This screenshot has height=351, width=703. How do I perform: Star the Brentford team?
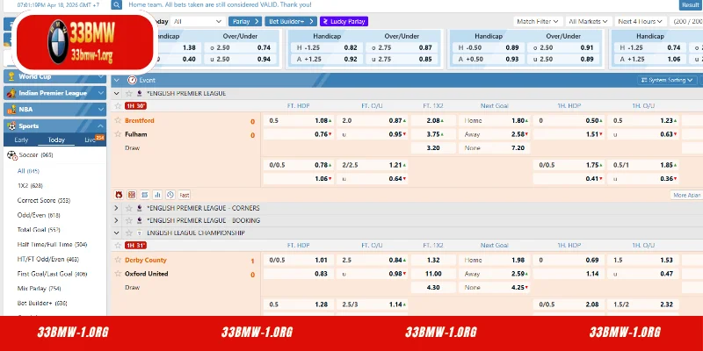118,120
